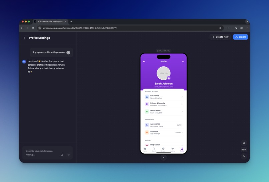Viewport: 269px width, 182px height.
Task: Click the blue Export button
Action: [240, 37]
